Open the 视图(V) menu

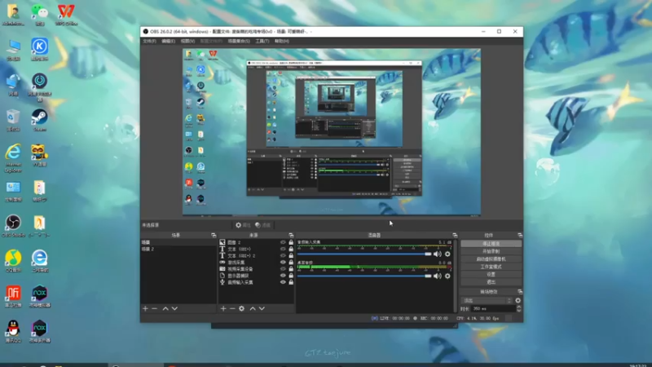pyautogui.click(x=187, y=42)
